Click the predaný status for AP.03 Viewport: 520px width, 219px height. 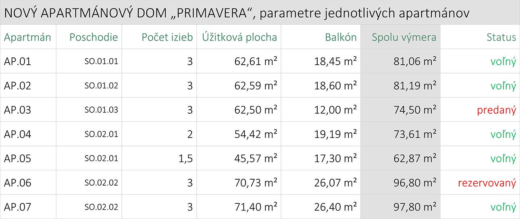pos(496,111)
